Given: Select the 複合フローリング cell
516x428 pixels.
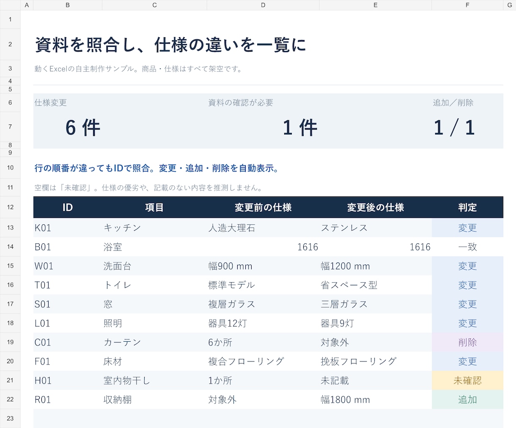Looking at the screenshot, I should click(263, 361).
